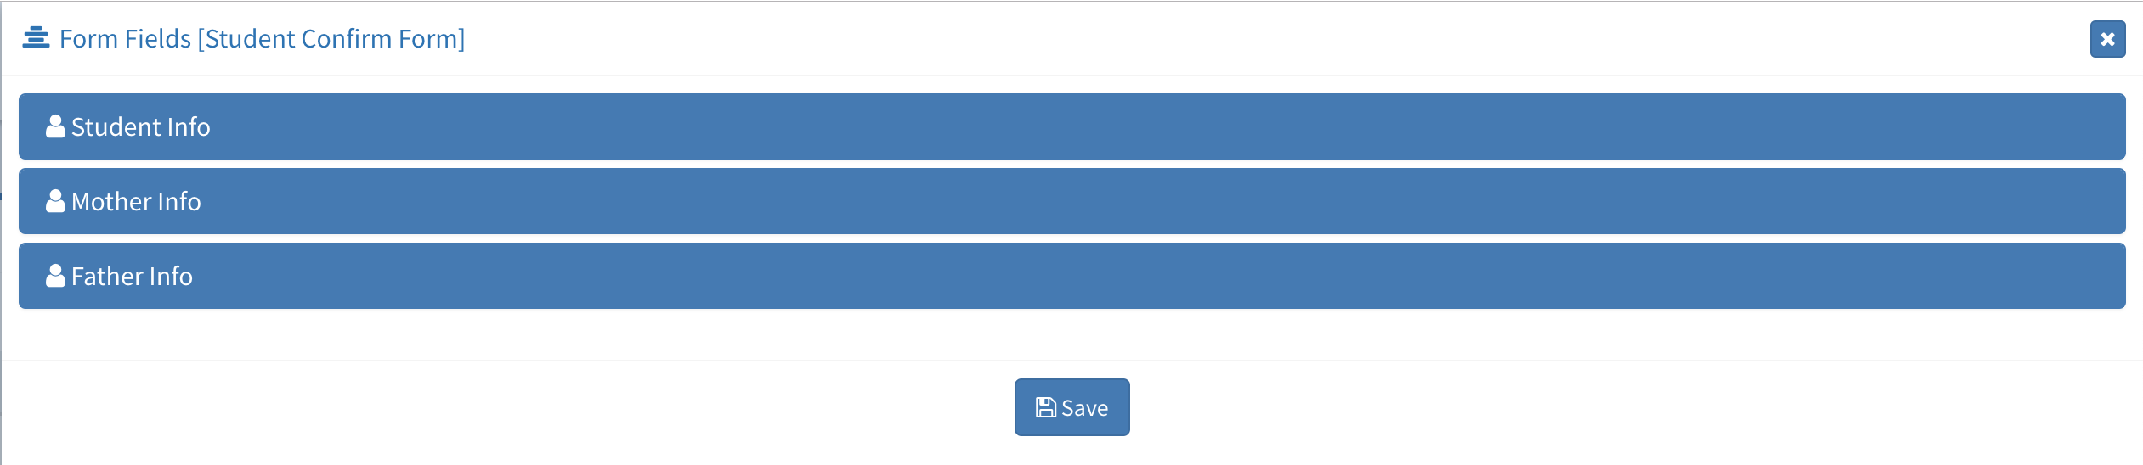Click the floppy disk icon on Save

1046,407
